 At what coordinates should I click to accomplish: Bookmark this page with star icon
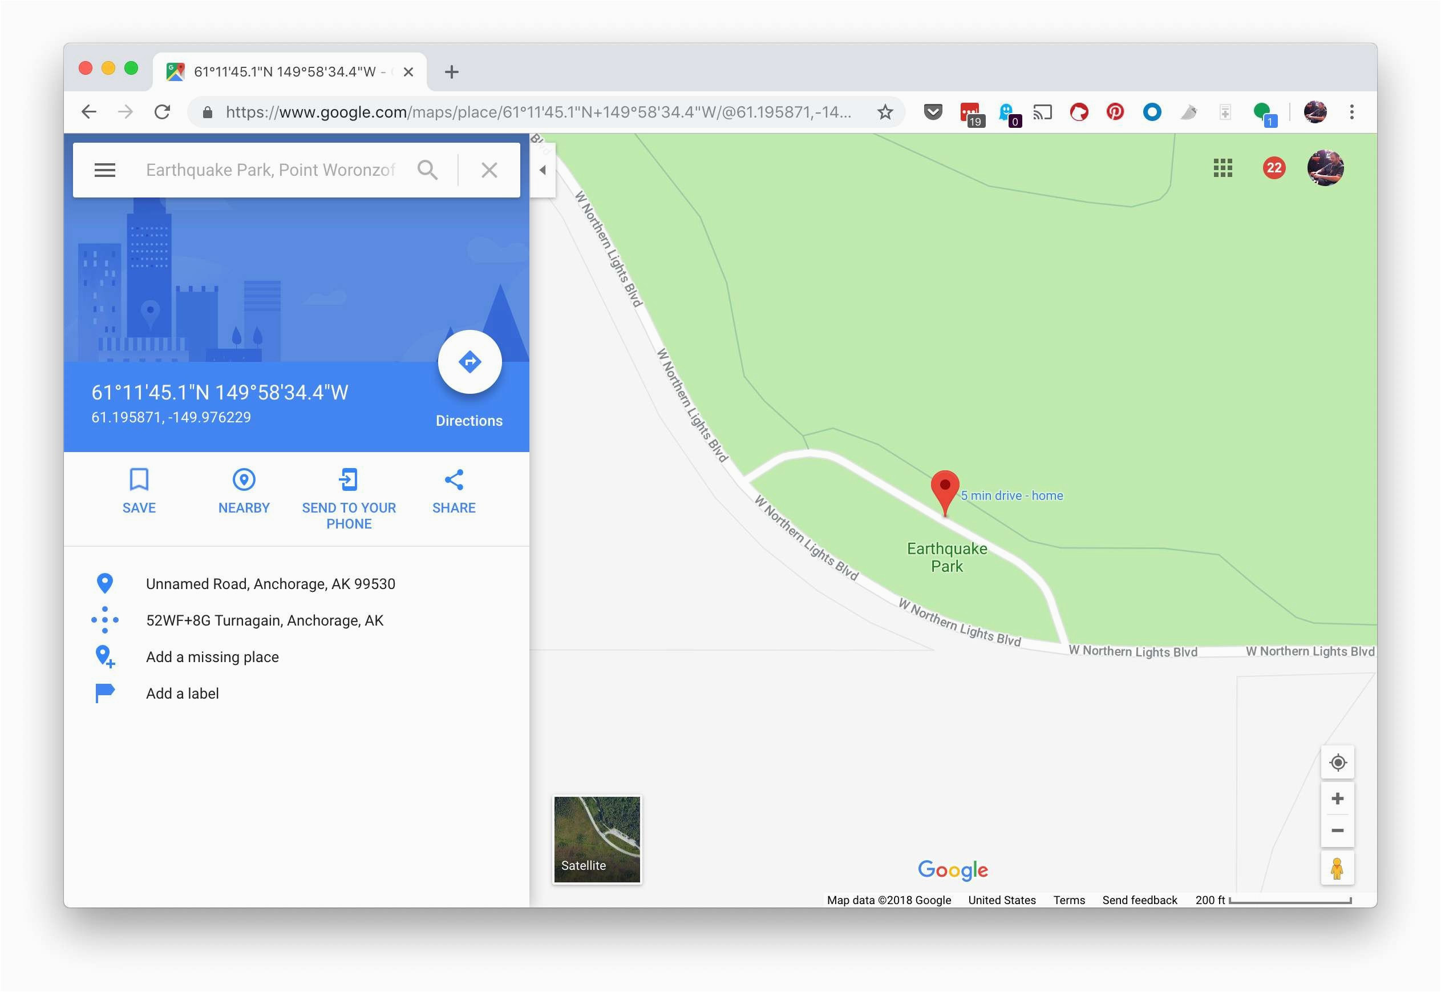click(x=884, y=112)
